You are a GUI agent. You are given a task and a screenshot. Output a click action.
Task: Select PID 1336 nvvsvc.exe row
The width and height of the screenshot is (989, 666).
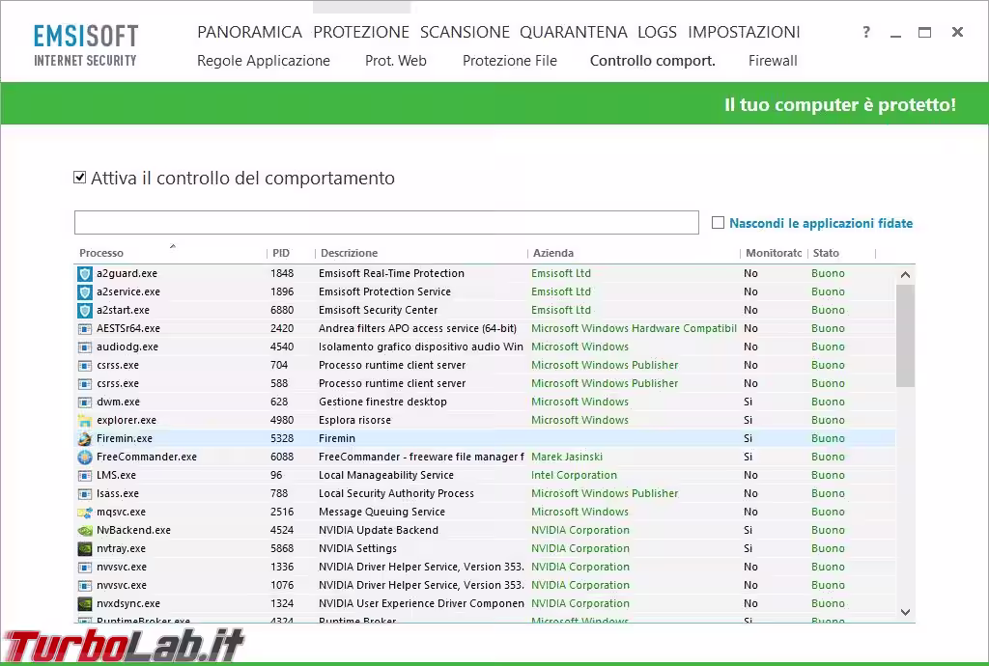485,568
